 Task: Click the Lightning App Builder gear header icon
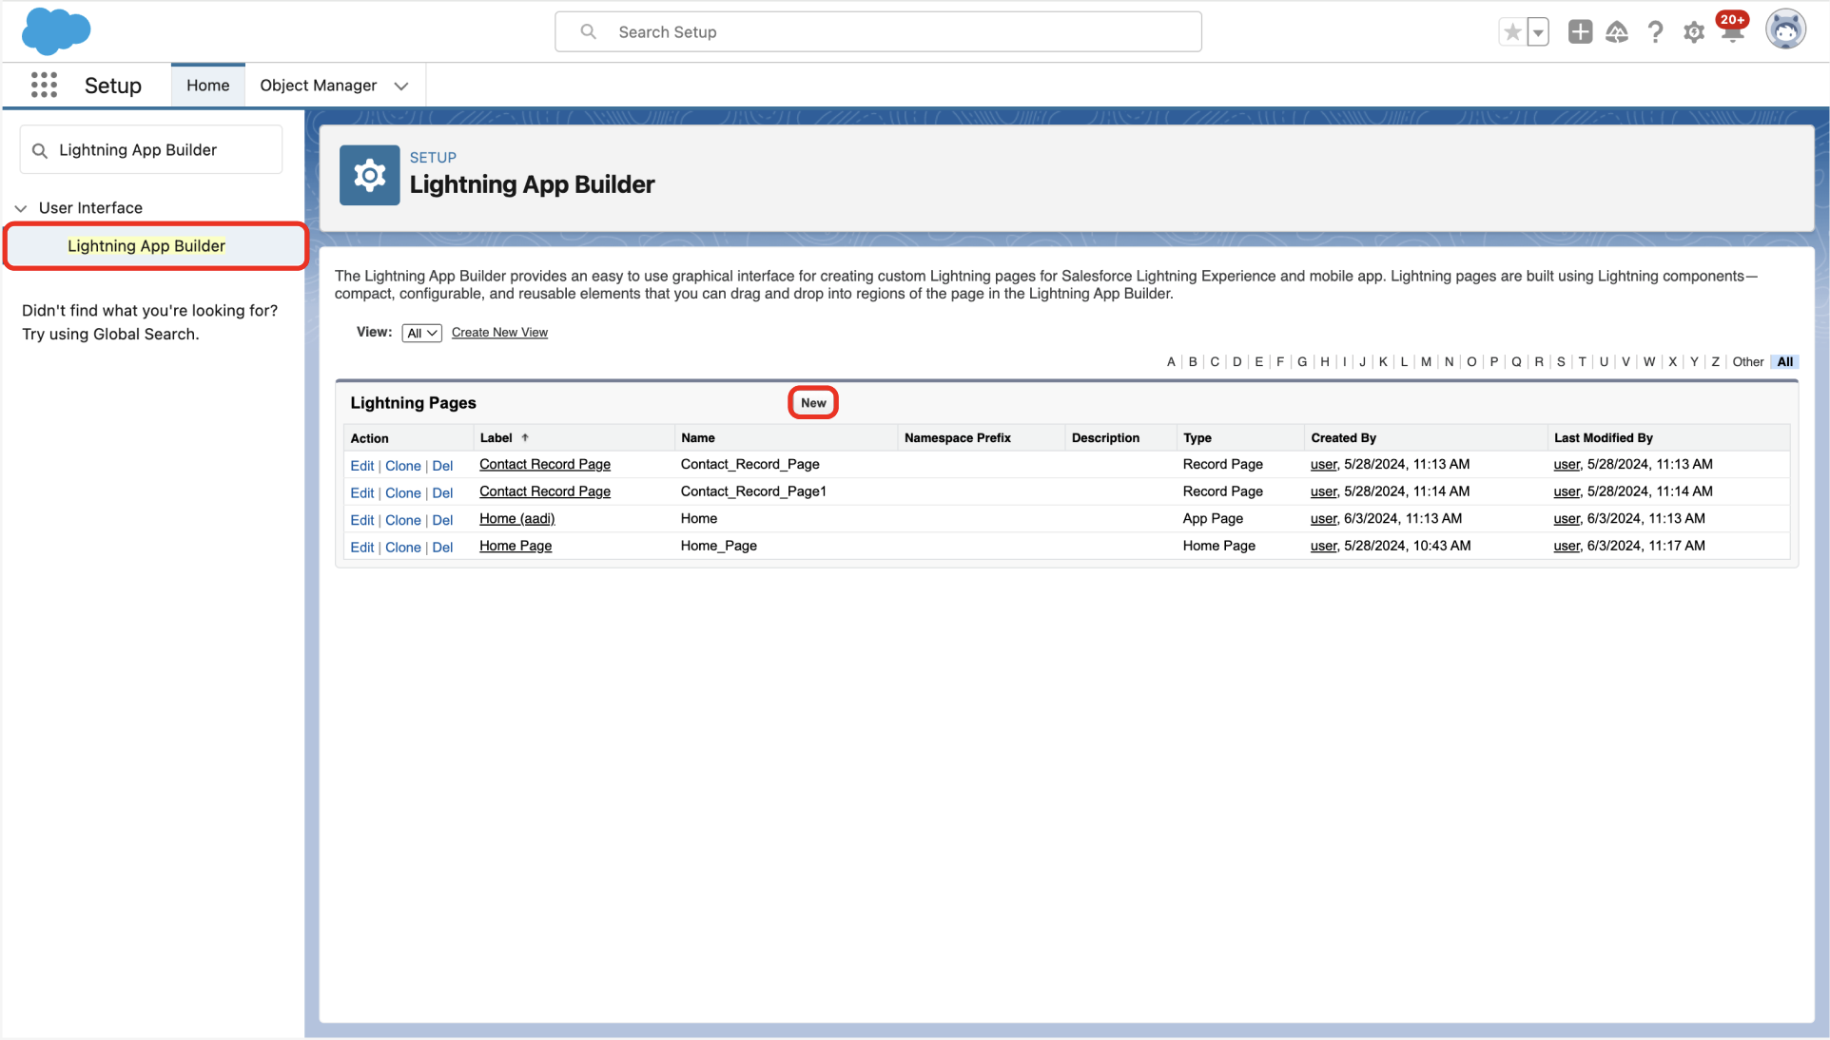(x=369, y=175)
